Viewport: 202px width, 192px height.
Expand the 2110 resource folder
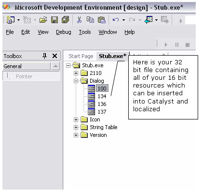point(76,73)
